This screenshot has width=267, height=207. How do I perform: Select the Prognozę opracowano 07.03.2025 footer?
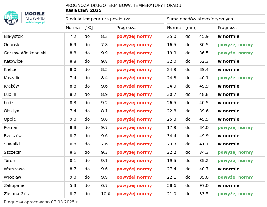41,202
